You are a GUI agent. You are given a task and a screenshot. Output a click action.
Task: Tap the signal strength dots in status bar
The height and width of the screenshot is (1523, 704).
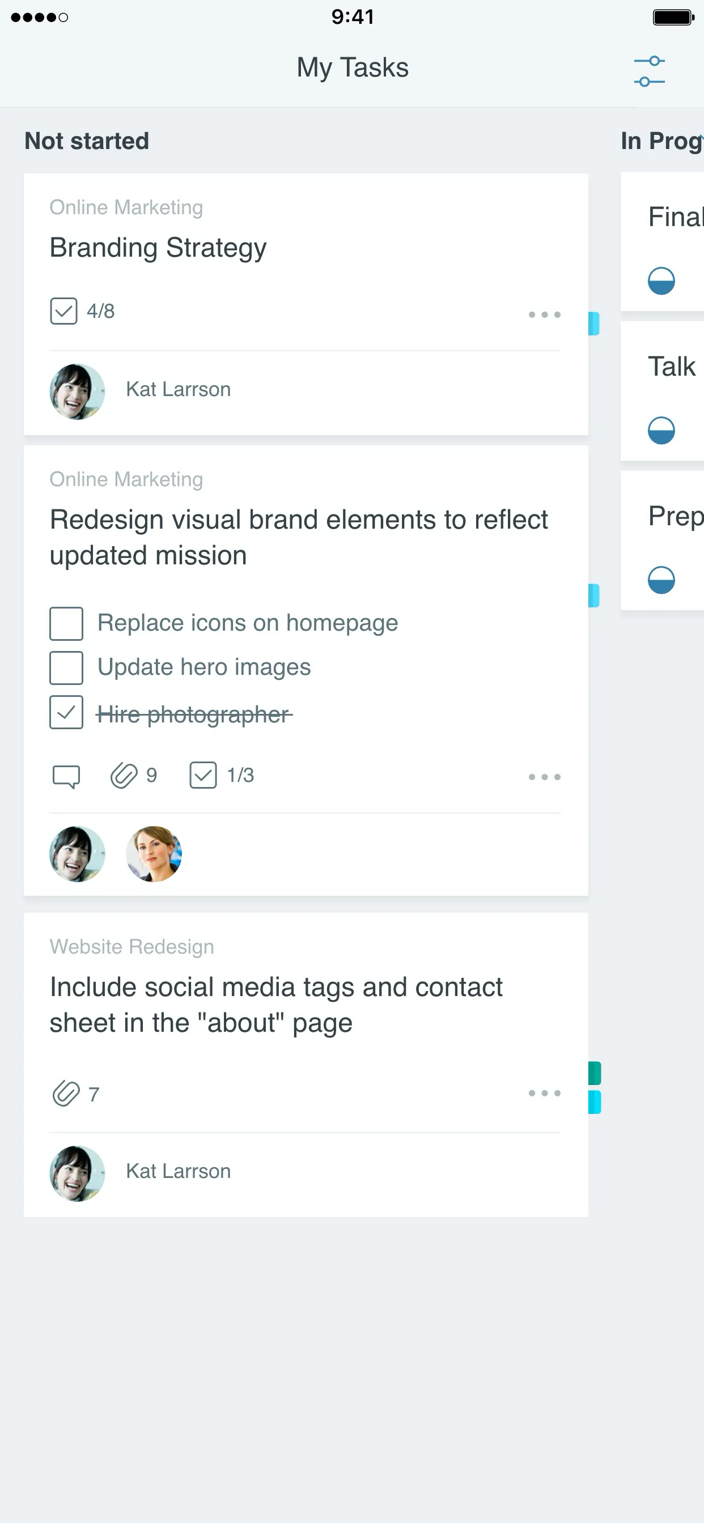tap(39, 17)
